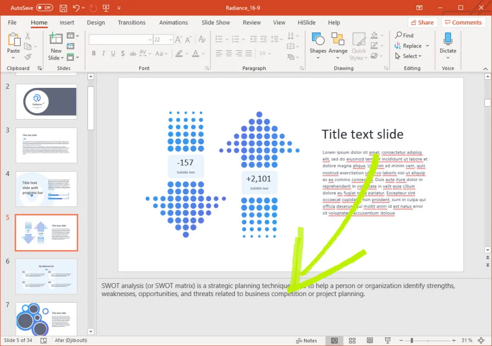The width and height of the screenshot is (492, 346).
Task: Toggle Bold formatting
Action: click(94, 54)
